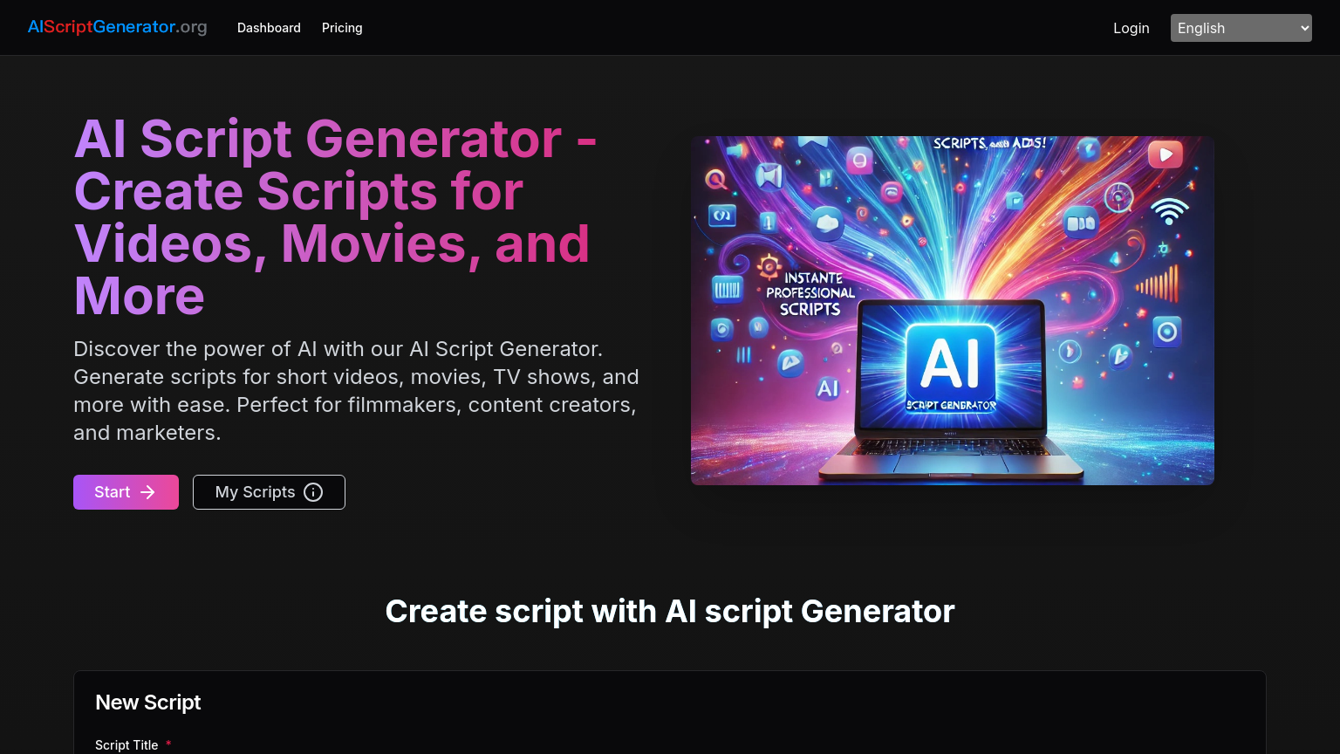This screenshot has width=1340, height=754.
Task: Click the WiFi icon in the hero illustration
Action: coord(1171,210)
